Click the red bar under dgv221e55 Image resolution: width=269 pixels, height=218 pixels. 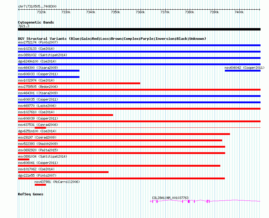click(121, 178)
